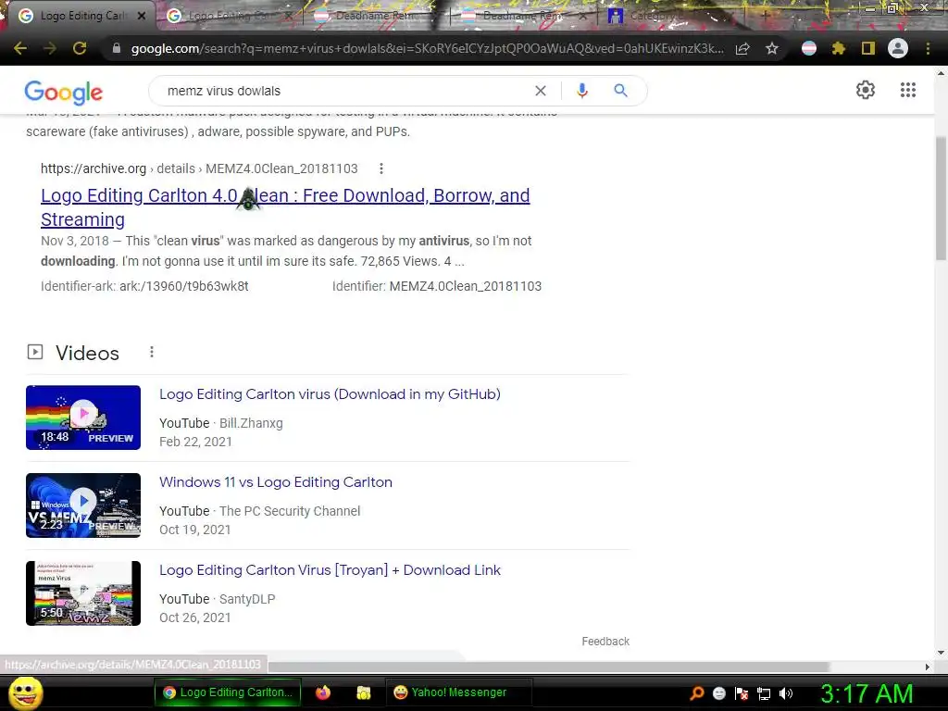Click the 3:17 AM taskbar clock

[867, 693]
